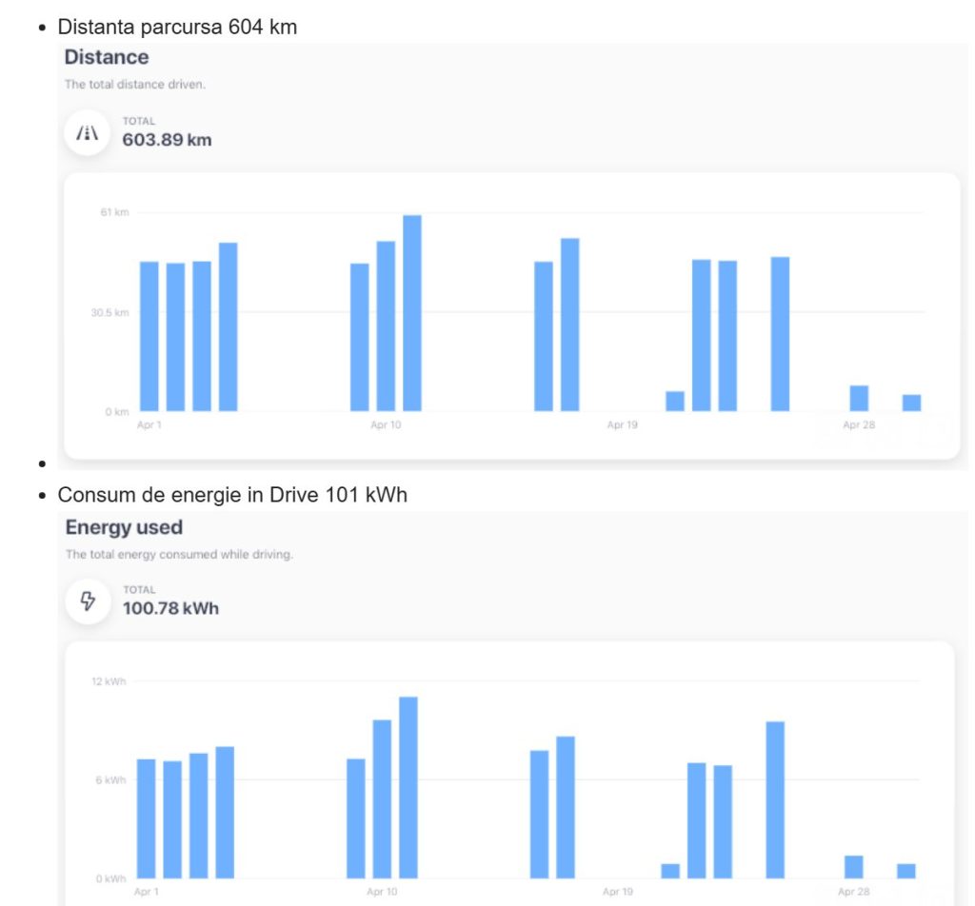Viewport: 975px width, 906px height.
Task: Click the "Apr 1" label under Energy used chart
Action: 147,892
